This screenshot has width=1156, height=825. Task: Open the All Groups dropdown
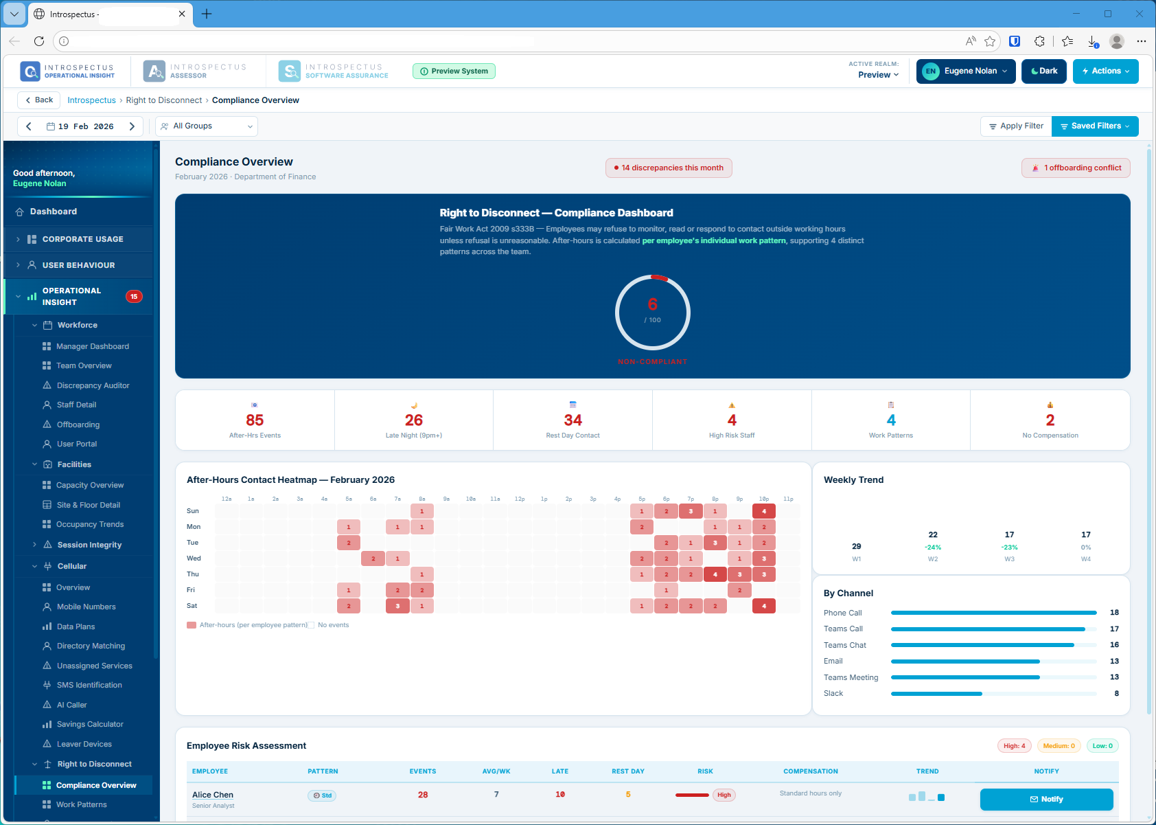pos(206,126)
